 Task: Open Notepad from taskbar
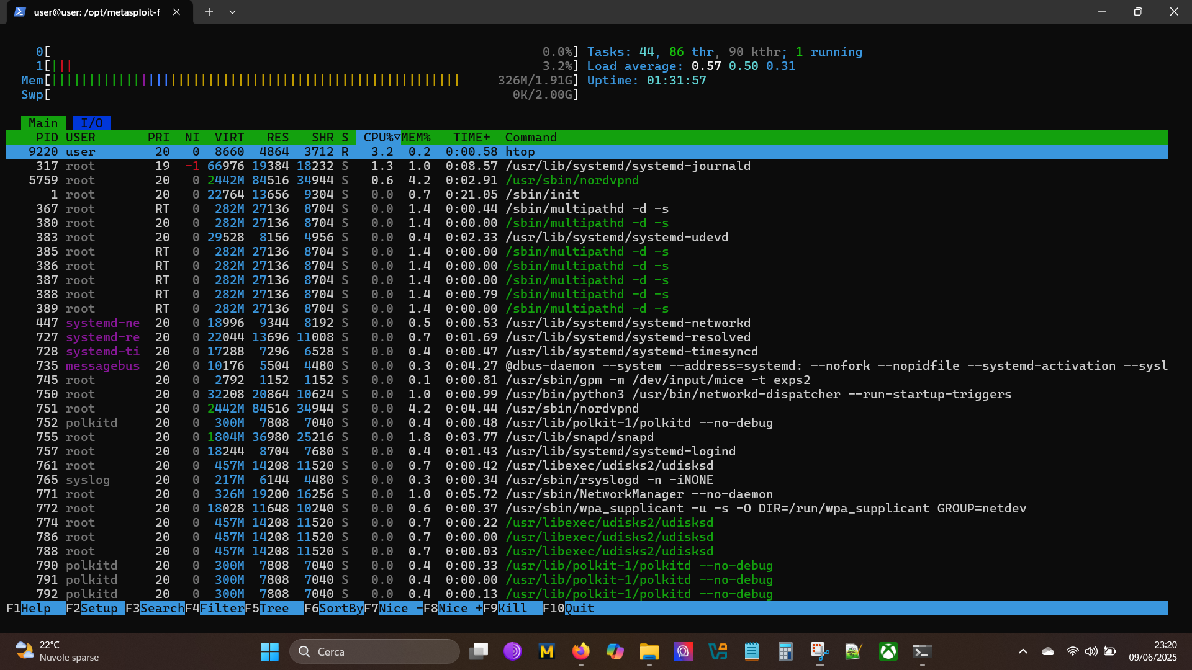[751, 651]
